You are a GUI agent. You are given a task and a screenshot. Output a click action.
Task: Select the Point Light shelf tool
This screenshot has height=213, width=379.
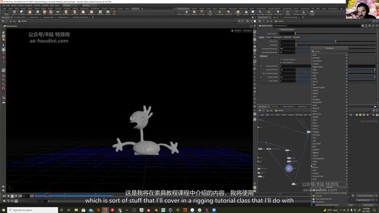[187, 12]
